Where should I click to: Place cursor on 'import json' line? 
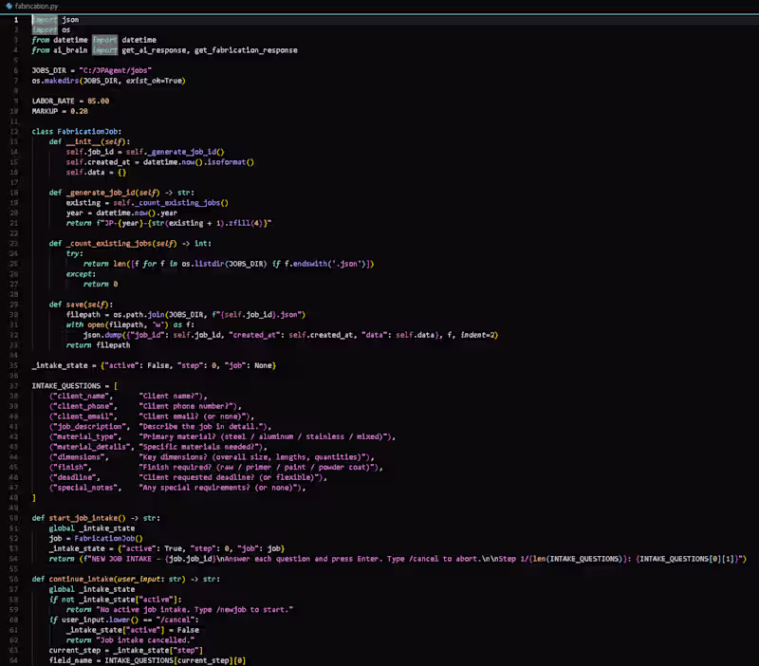click(x=55, y=20)
